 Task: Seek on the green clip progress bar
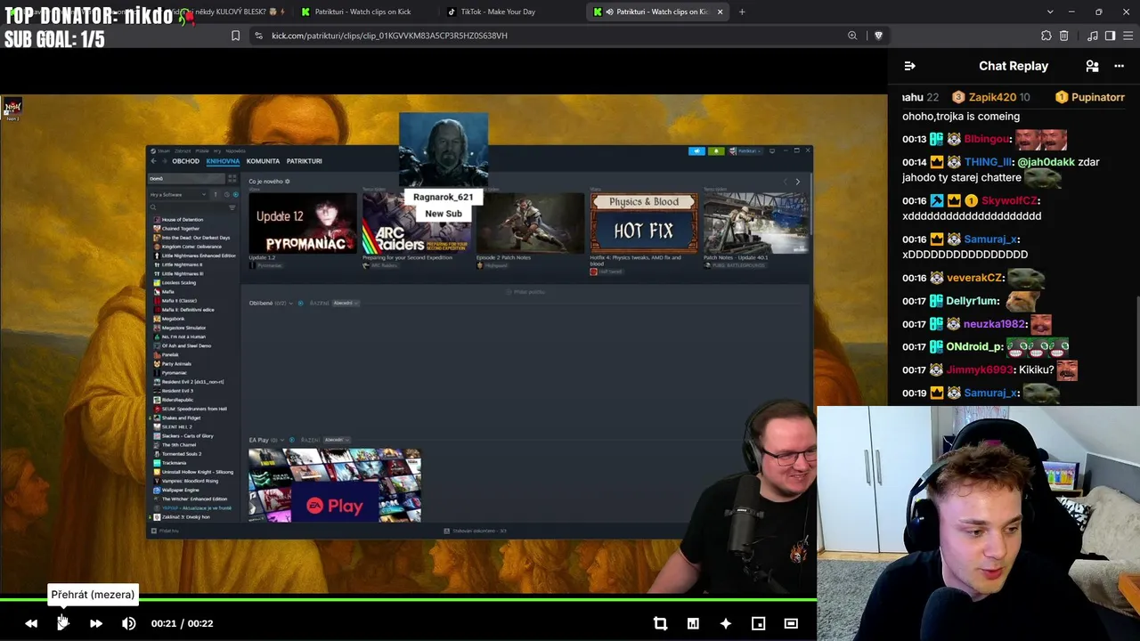coord(408,599)
